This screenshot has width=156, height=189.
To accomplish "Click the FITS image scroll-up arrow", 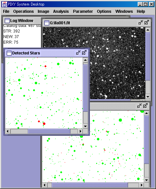I will tap(148, 30).
